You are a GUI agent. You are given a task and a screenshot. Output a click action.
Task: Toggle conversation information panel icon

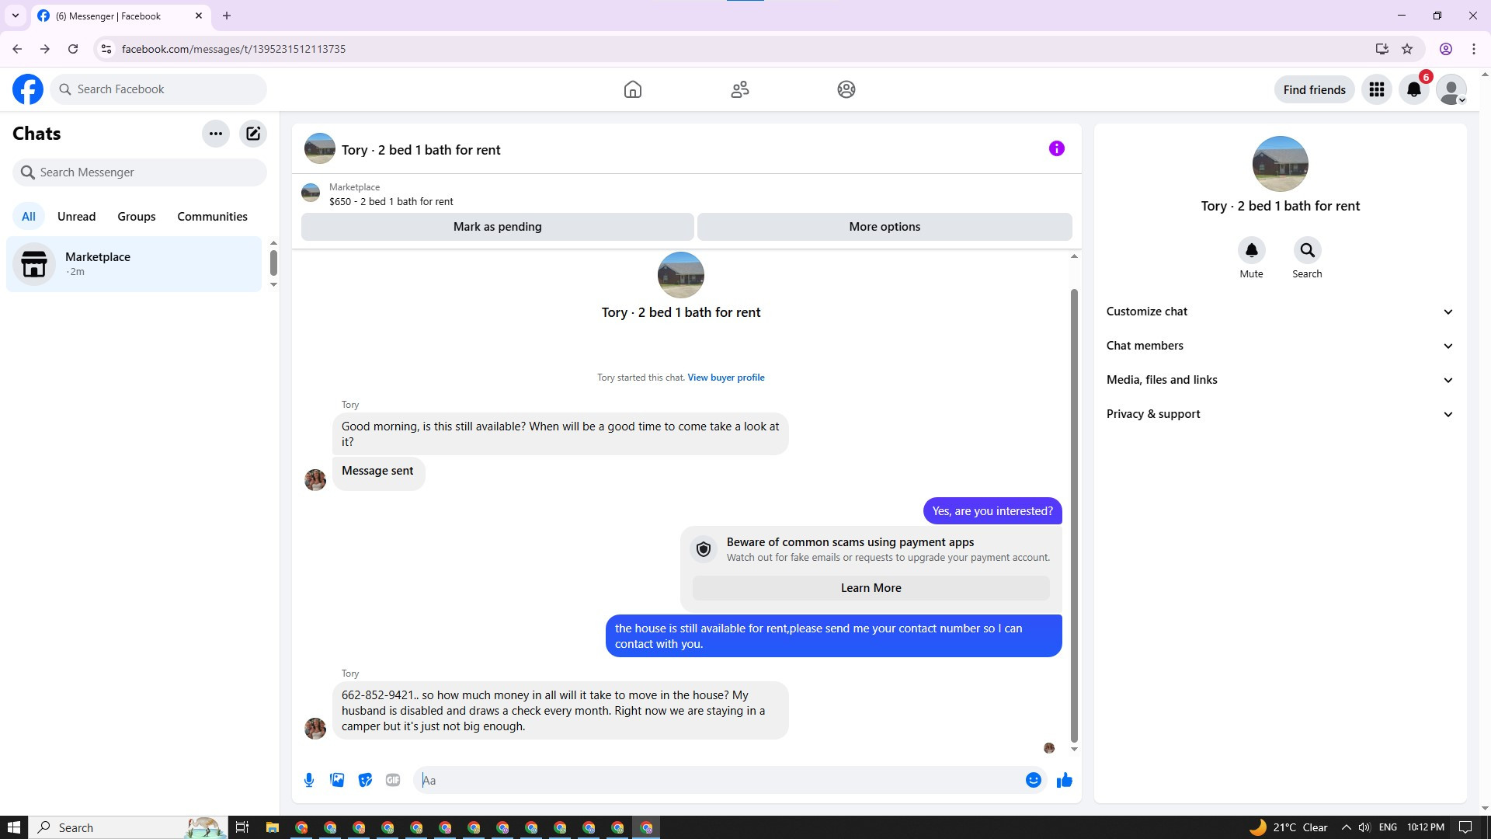coord(1056,148)
